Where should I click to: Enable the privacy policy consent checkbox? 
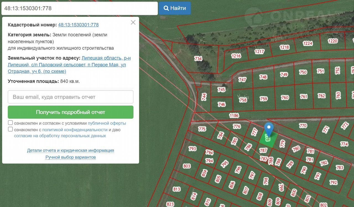11,129
